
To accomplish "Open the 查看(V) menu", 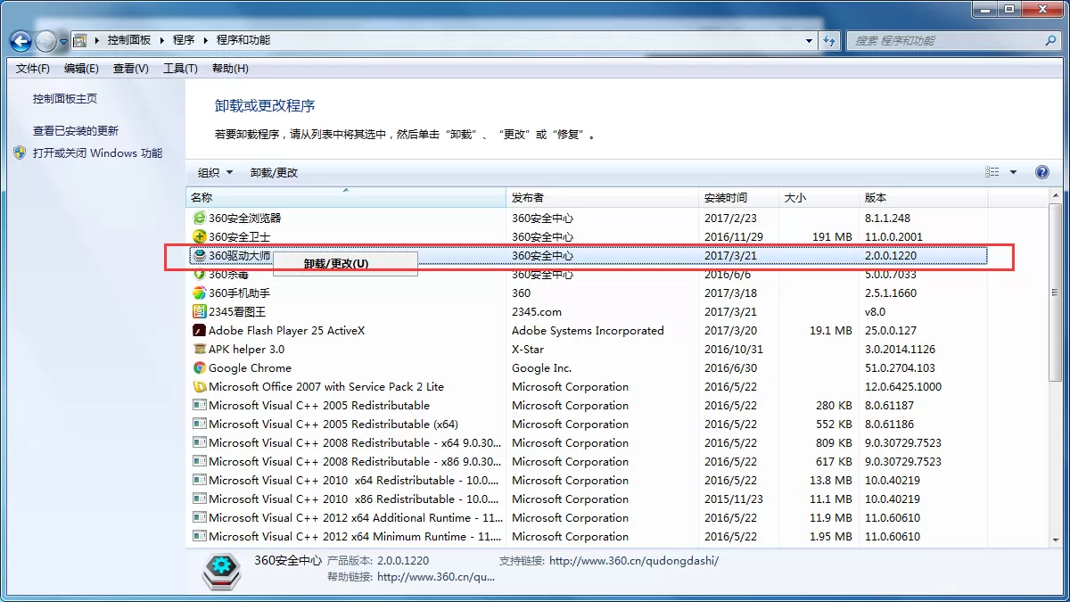I will (131, 68).
